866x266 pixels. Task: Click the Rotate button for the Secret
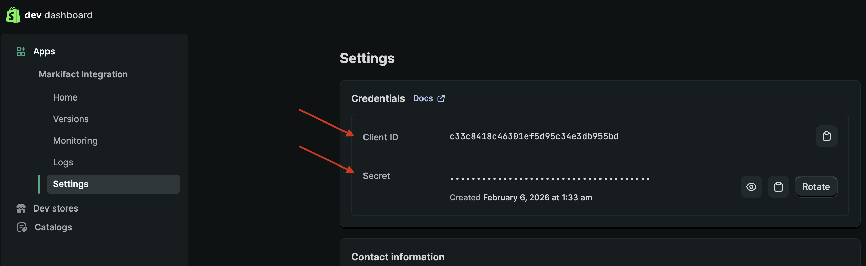tap(815, 186)
